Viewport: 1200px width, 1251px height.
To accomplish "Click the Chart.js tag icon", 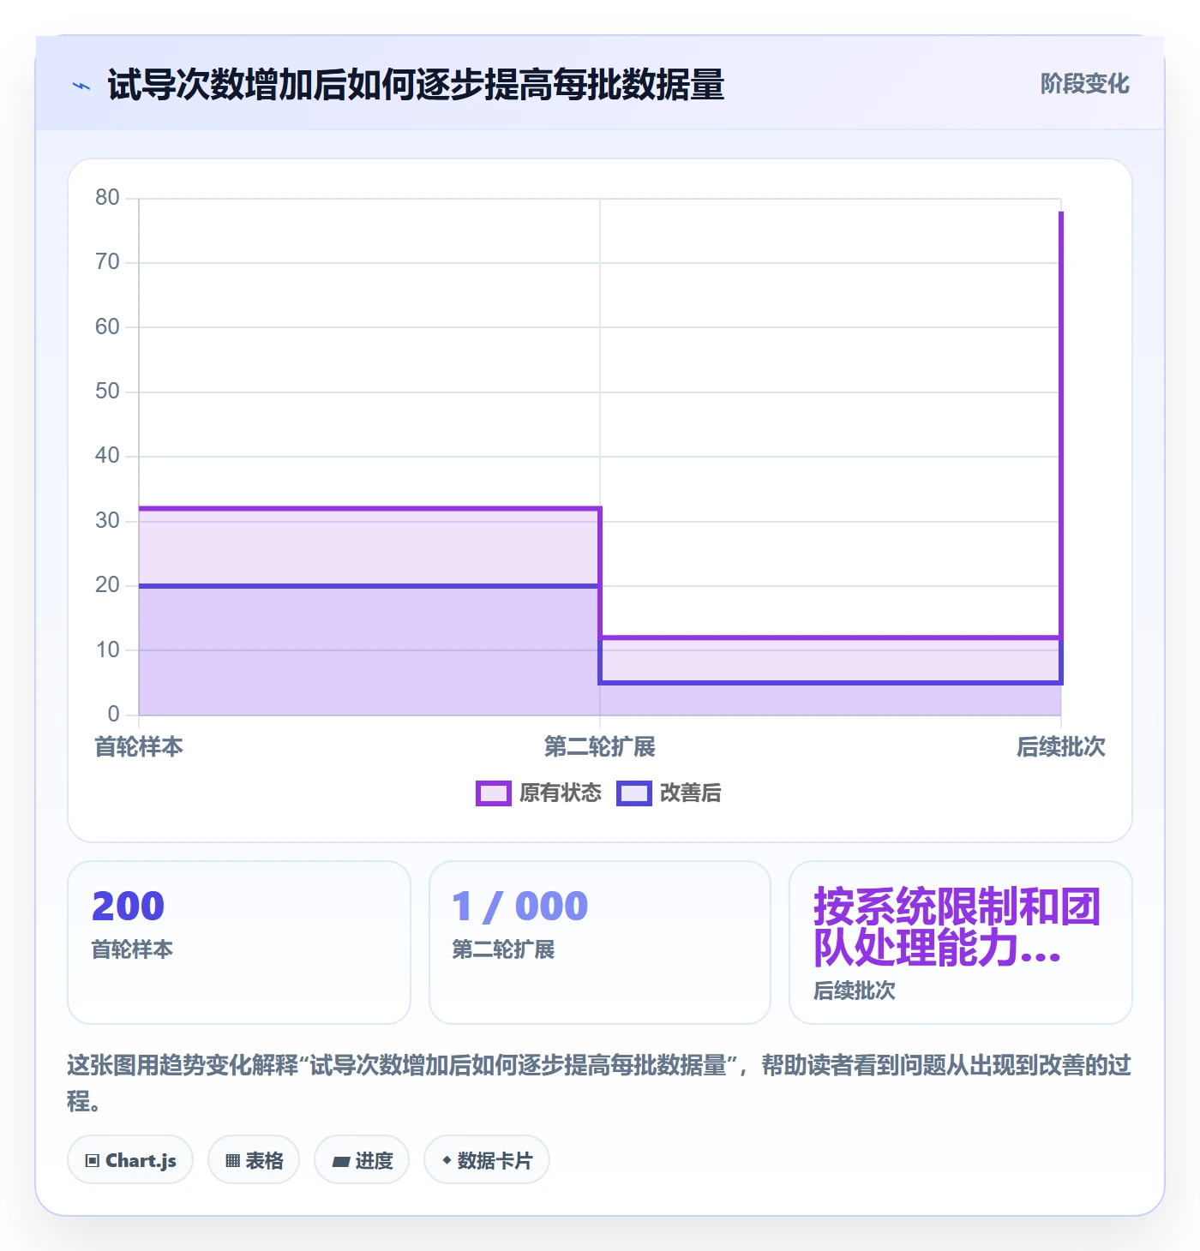I will (93, 1161).
